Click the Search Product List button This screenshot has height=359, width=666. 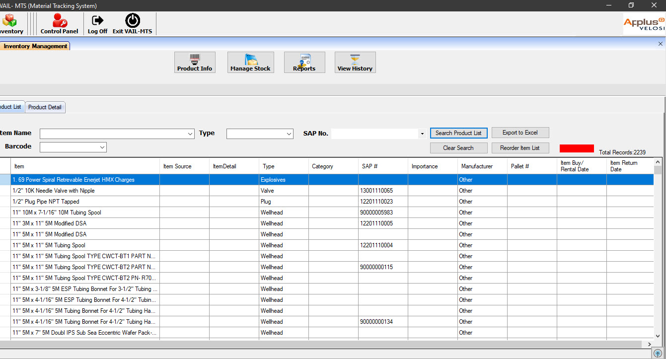pos(458,133)
